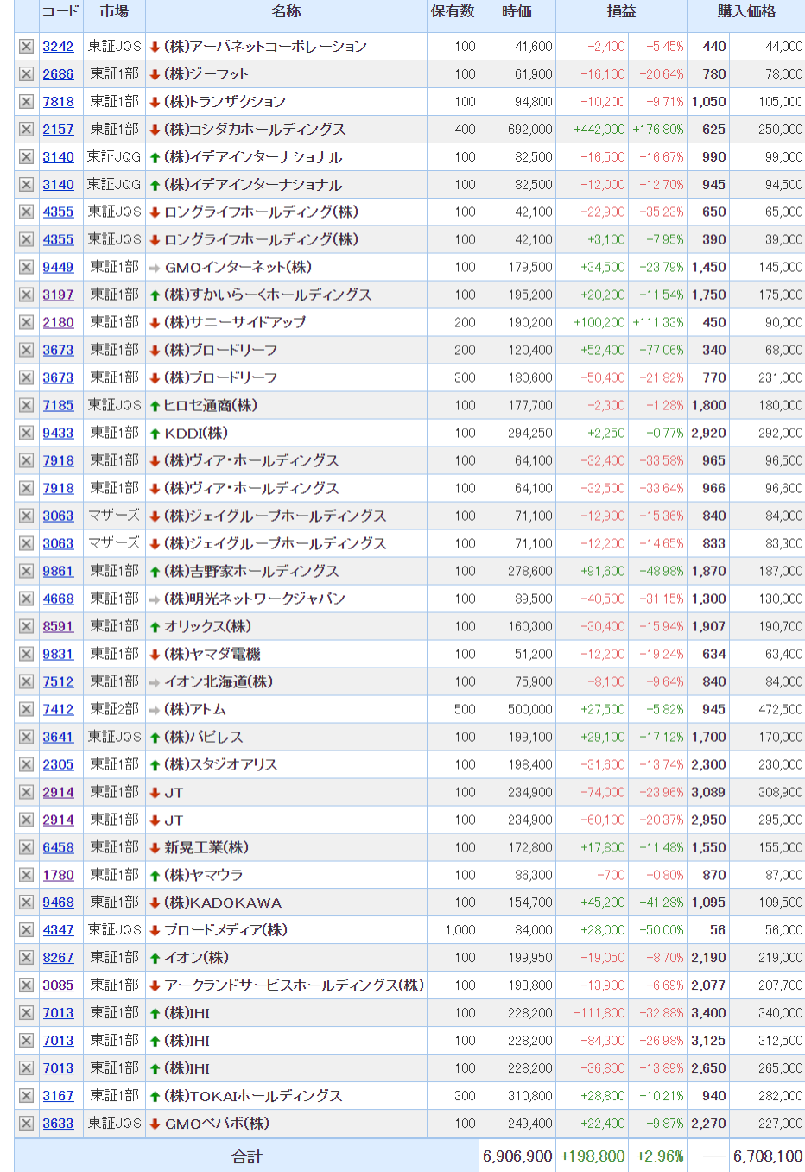Open stock code link 9433
Screen dimensions: 805x1172
58,434
